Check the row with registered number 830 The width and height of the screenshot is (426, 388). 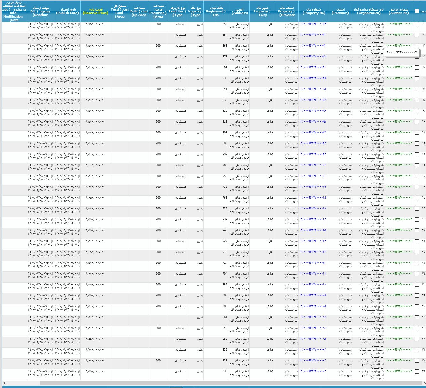(417, 100)
